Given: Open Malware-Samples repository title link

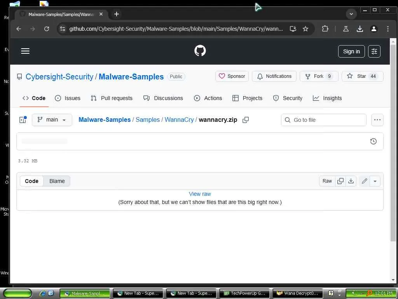Looking at the screenshot, I should (131, 77).
